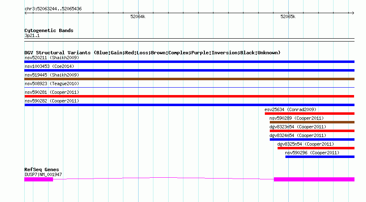This screenshot has width=366, height=202.
Task: Click the DGV Structural Variants track title
Action: click(x=152, y=53)
